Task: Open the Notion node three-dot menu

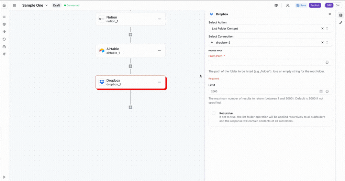Action: pos(159,19)
